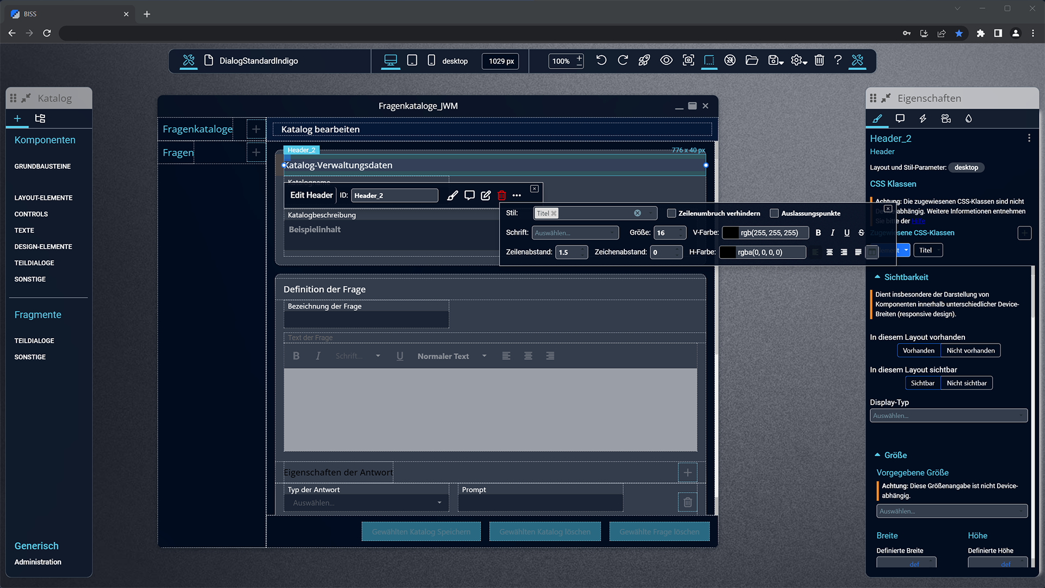This screenshot has height=588, width=1045.
Task: Open LAYOUT-ELEMENTE component category
Action: tap(43, 198)
